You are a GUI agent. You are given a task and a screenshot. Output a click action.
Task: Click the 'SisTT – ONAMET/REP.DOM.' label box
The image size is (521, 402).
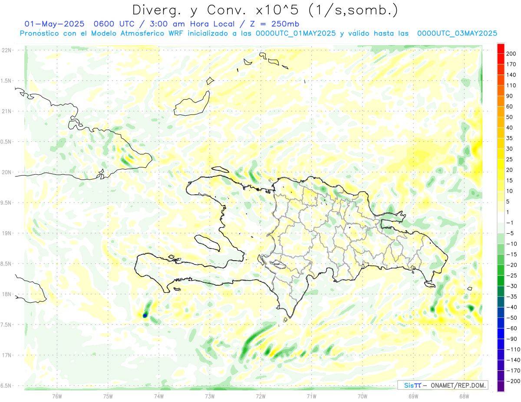[x=442, y=385]
